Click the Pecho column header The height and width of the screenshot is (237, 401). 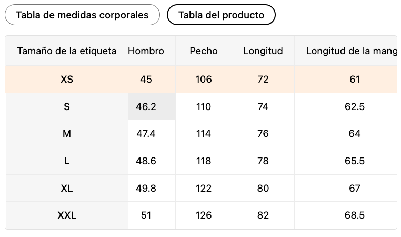(x=204, y=51)
